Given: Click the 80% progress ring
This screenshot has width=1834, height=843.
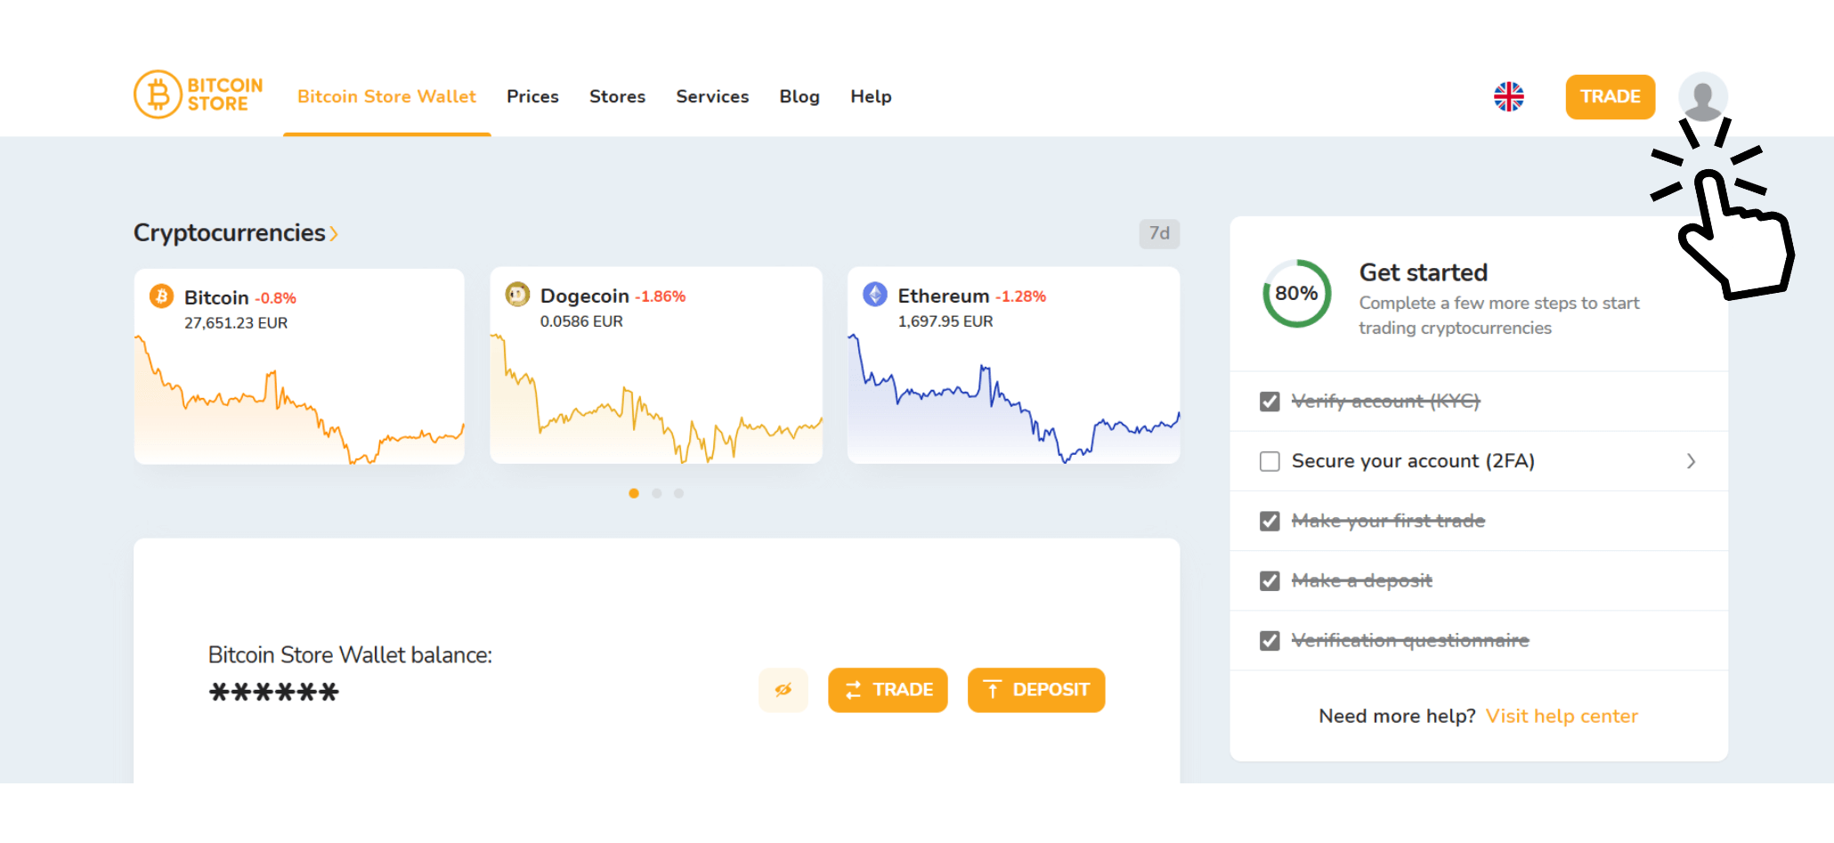Looking at the screenshot, I should [x=1296, y=294].
